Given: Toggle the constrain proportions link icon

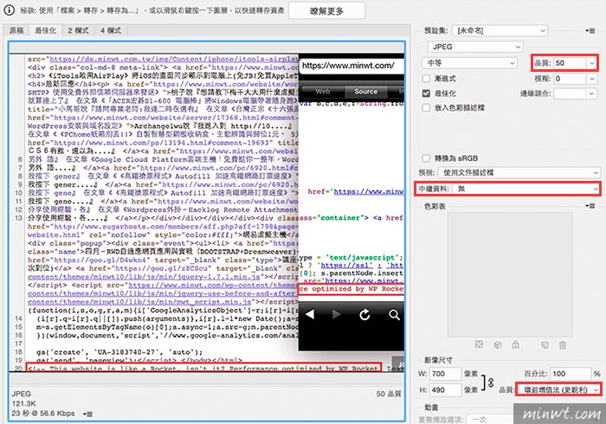Looking at the screenshot, I should coord(491,382).
